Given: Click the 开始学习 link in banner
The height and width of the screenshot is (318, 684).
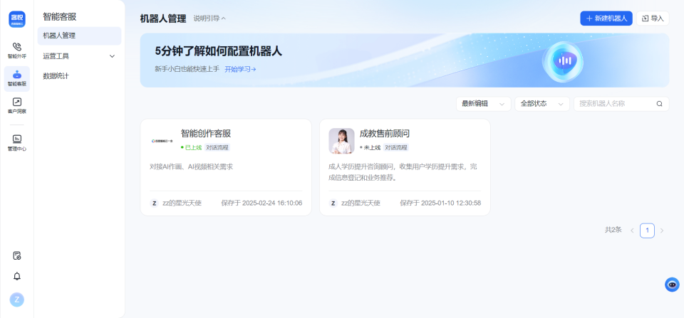Looking at the screenshot, I should pyautogui.click(x=240, y=69).
